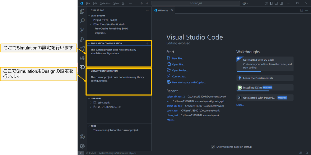Open the View menu

coord(116,3)
